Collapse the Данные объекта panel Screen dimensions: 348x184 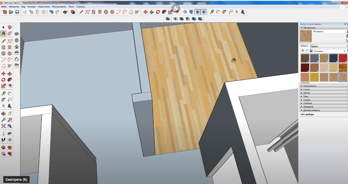[x=324, y=110]
